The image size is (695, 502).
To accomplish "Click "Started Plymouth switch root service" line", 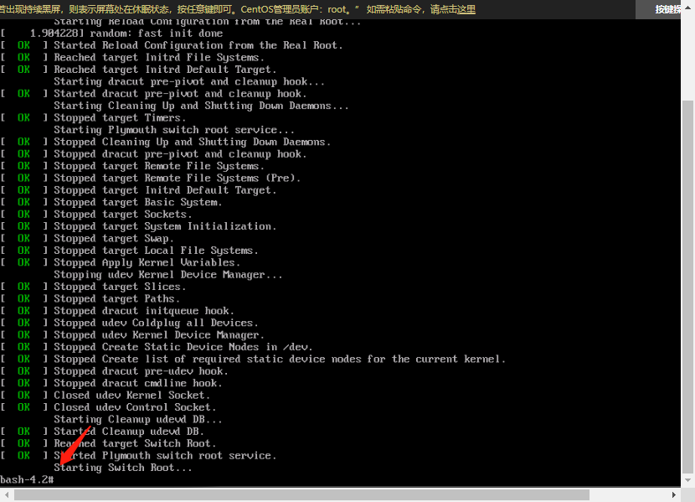I will click(164, 455).
